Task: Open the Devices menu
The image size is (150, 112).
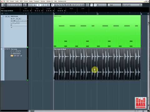Action: tap(43, 1)
